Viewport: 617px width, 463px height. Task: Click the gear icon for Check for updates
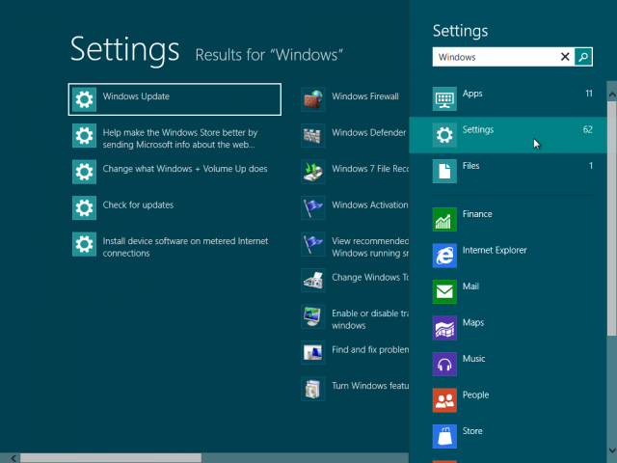click(84, 208)
